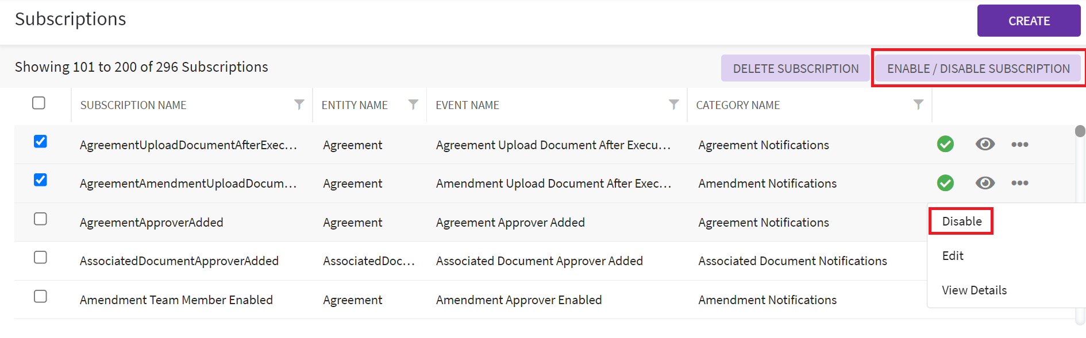Choose Disable from the context menu
Viewport: 1086px width, 338px height.
(961, 222)
